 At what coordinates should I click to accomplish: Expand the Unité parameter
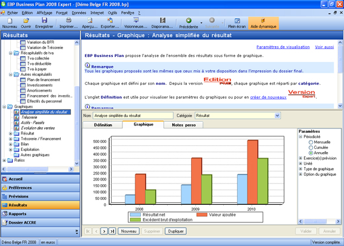tap(300, 164)
